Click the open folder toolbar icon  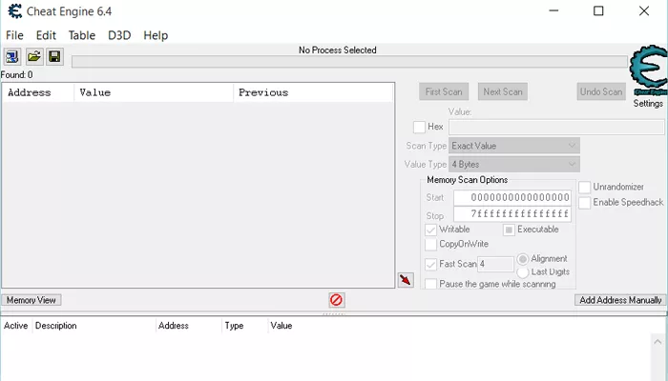pyautogui.click(x=33, y=56)
